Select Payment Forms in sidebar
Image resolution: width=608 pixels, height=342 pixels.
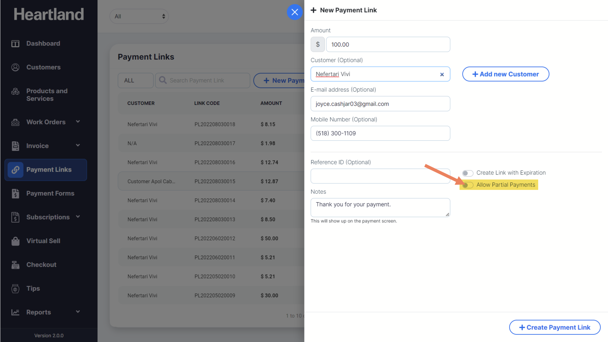[x=50, y=193]
